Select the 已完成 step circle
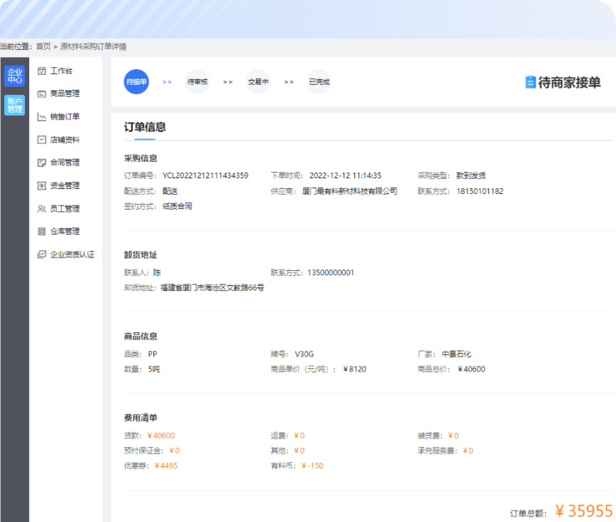Viewport: 616px width, 522px height. click(319, 82)
